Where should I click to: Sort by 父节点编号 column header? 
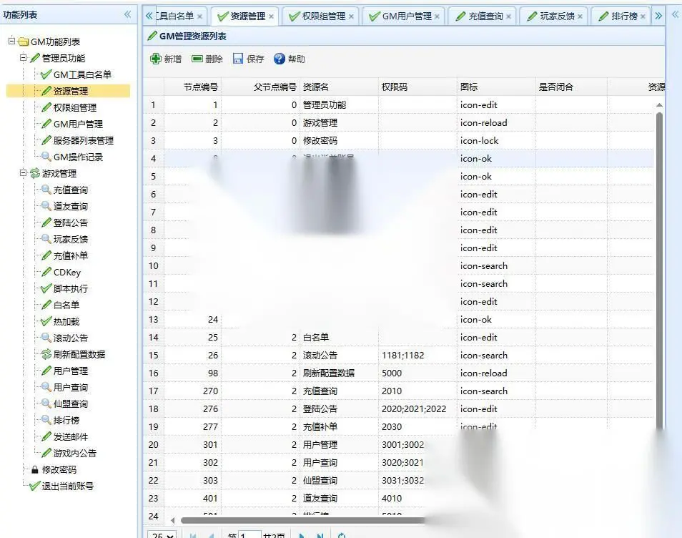[x=260, y=87]
